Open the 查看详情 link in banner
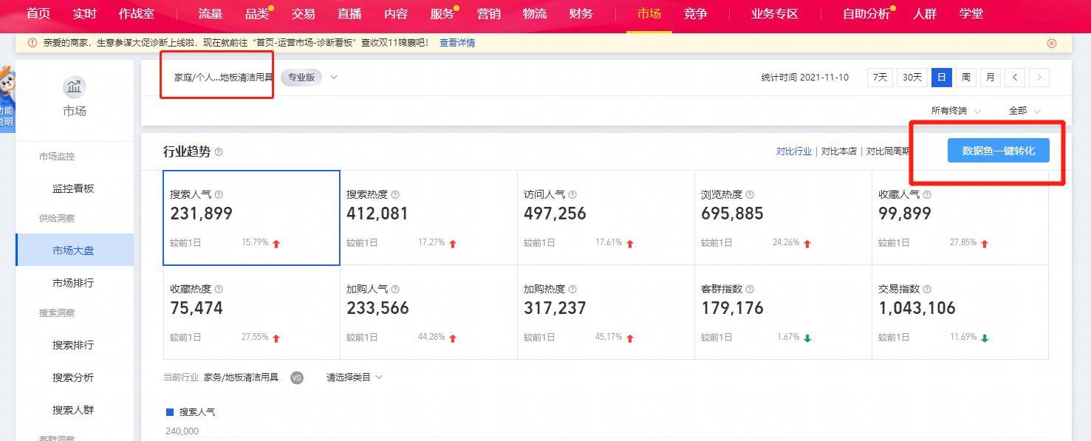The width and height of the screenshot is (1091, 441). [457, 43]
